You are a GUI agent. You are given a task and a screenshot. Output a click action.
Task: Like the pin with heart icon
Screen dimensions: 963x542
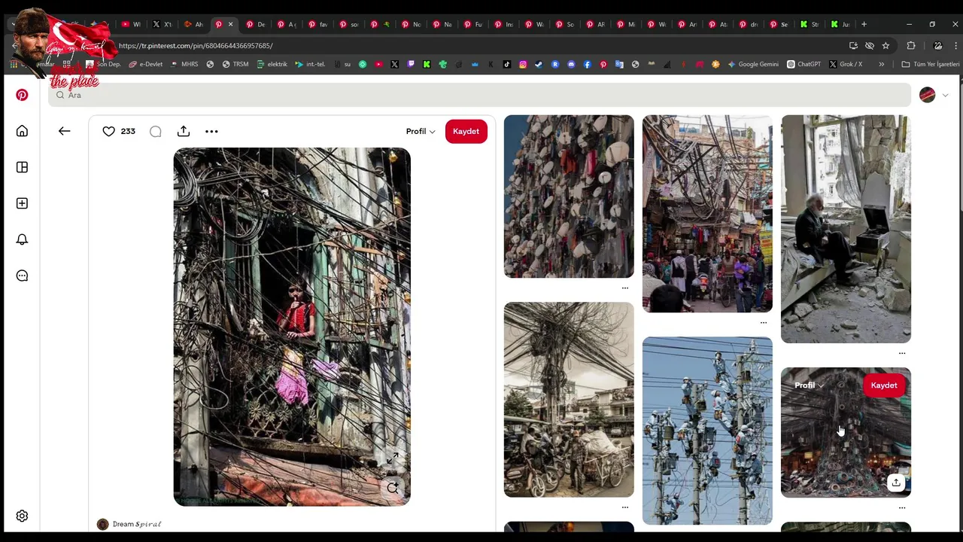108,131
